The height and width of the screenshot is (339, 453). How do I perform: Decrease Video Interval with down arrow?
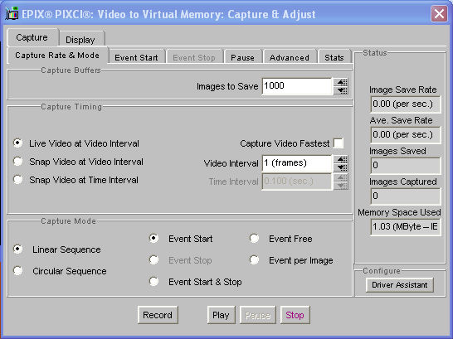341,167
